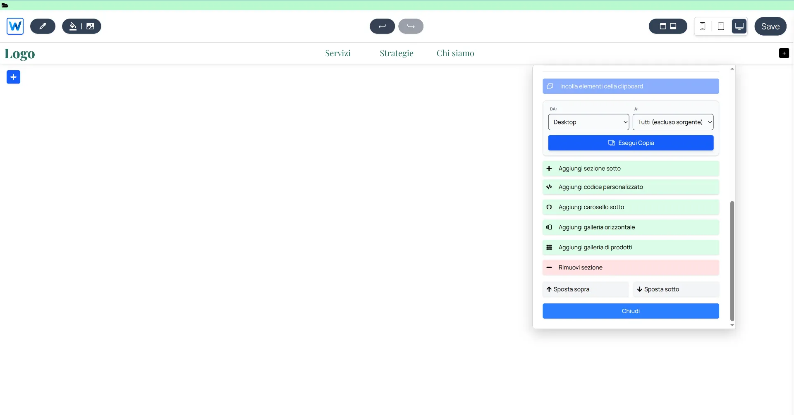Click the panel's vertical scrollbar
Screen dimensions: 794x415
click(732, 260)
